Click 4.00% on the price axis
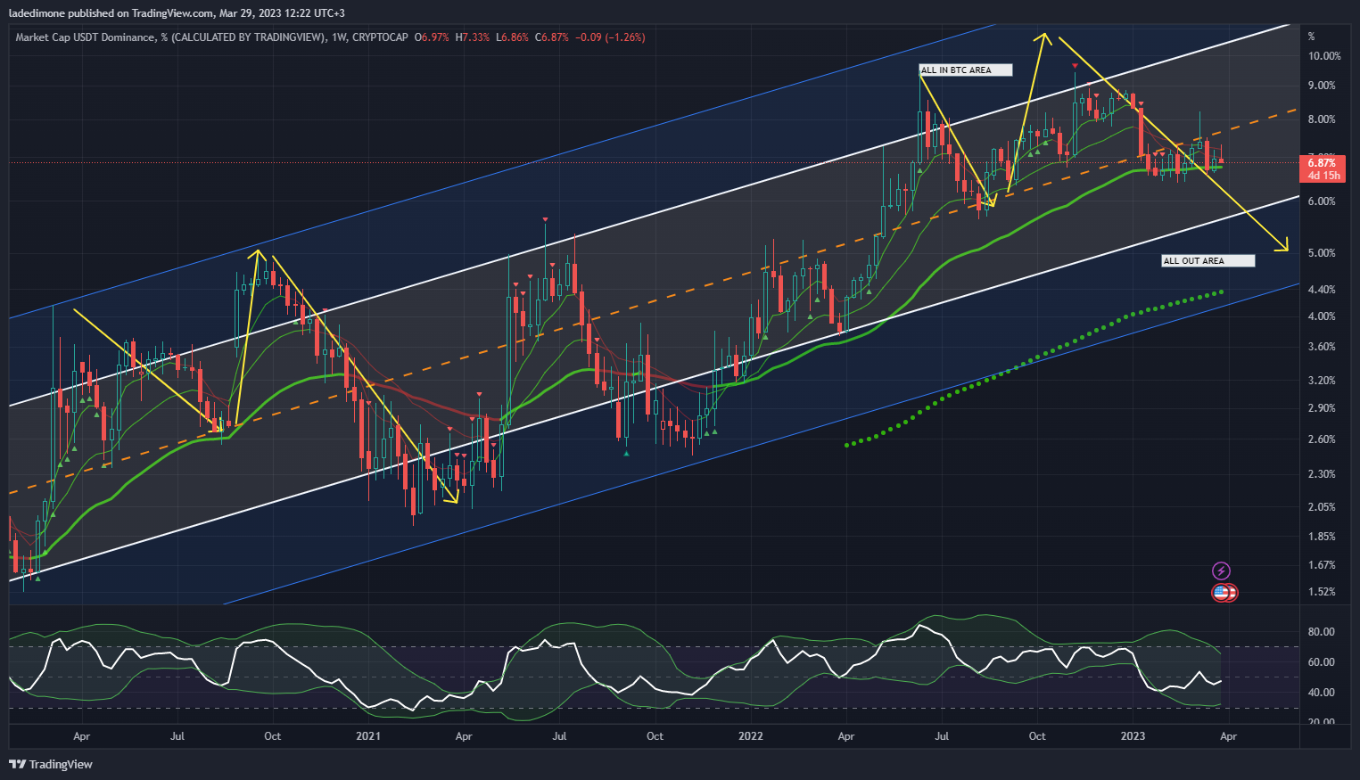The width and height of the screenshot is (1360, 780). (x=1321, y=316)
